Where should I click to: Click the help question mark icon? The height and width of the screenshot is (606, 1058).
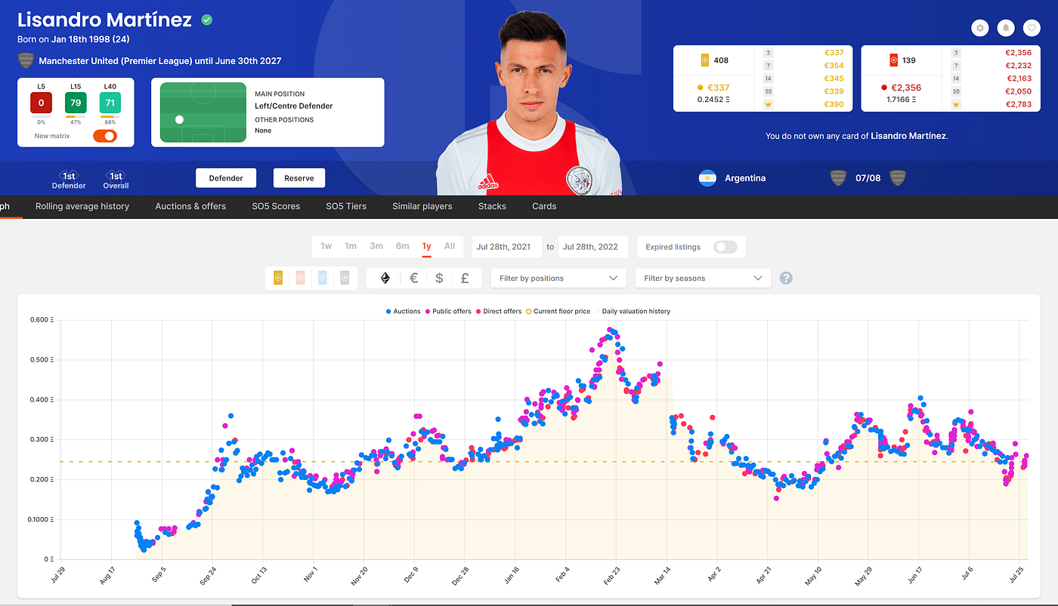tap(786, 278)
